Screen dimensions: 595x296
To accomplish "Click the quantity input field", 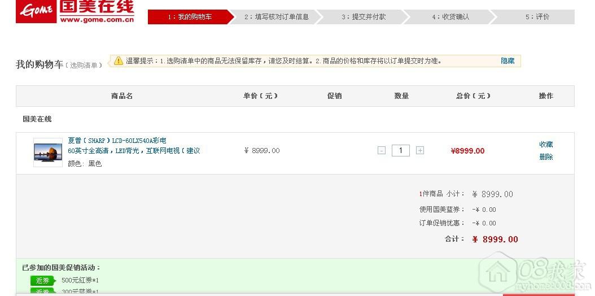I will (x=401, y=150).
